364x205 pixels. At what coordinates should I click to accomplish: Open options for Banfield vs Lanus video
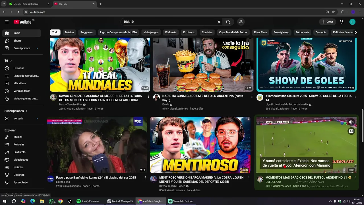[146, 178]
